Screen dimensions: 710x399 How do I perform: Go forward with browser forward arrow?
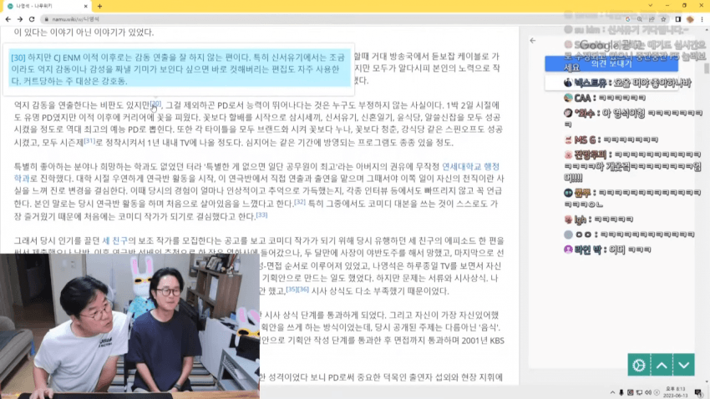tap(20, 19)
